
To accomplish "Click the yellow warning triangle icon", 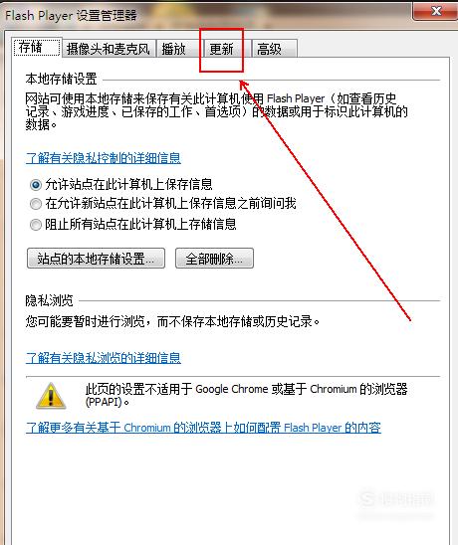I will tap(51, 396).
